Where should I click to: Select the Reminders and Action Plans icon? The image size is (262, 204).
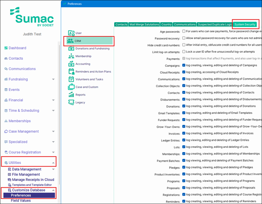(x=71, y=72)
